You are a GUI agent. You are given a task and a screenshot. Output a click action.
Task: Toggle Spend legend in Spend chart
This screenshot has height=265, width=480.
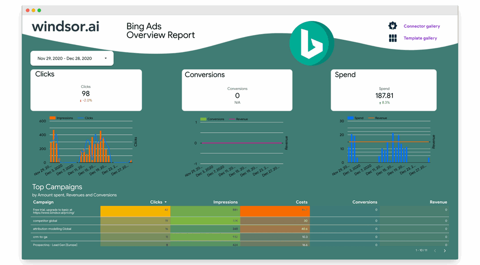coord(356,118)
